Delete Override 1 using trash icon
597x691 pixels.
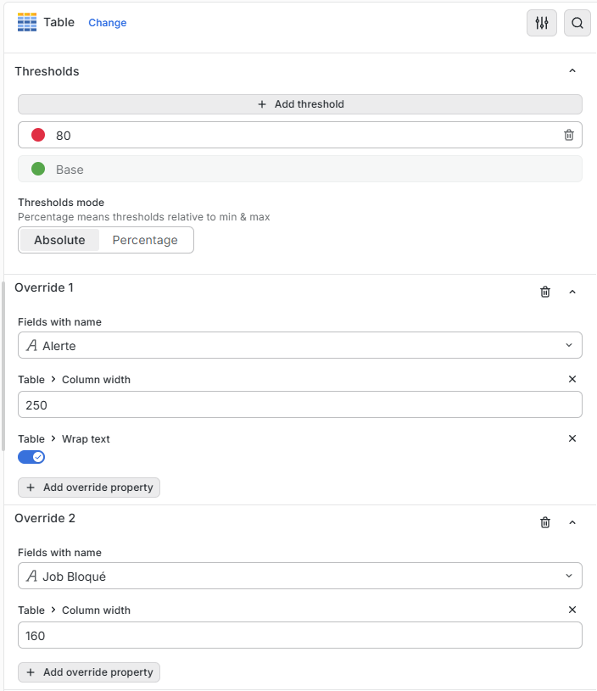[545, 292]
